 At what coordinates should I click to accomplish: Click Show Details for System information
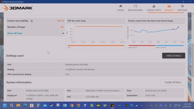pos(173,82)
